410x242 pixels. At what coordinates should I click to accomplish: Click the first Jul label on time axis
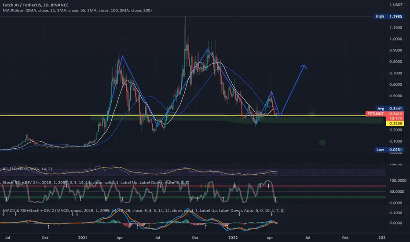click(7, 238)
